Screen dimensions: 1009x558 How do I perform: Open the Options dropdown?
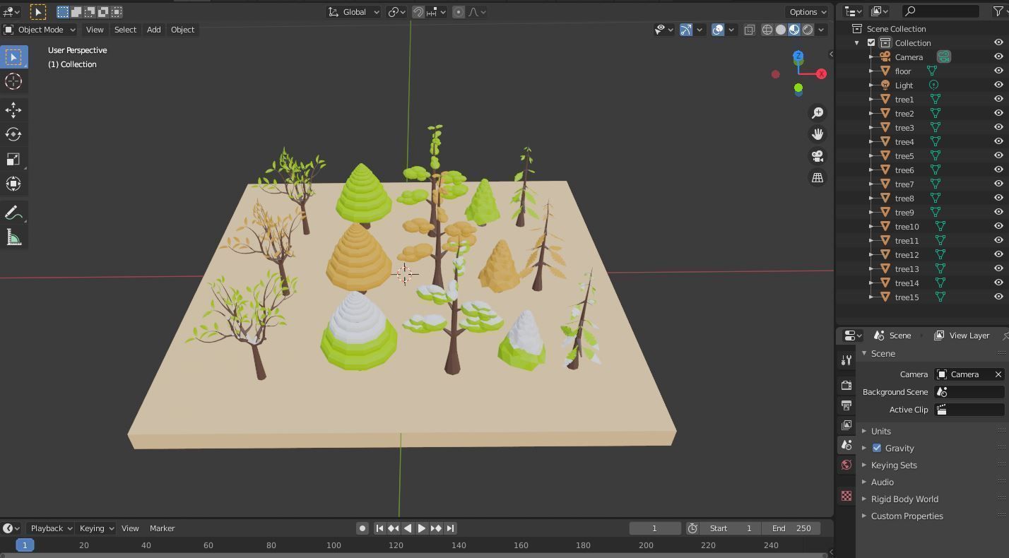pos(807,12)
